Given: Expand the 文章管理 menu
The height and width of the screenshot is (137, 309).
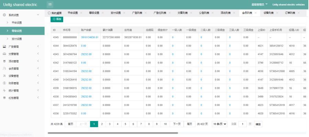Looking at the screenshot, I should [x=38, y=54].
